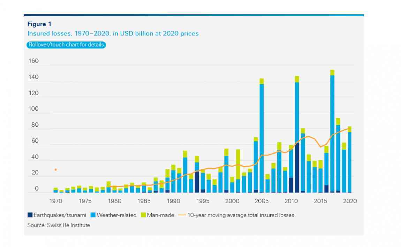Click the 160 label on the y-axis
Screen dimensions: 401x247
point(33,61)
